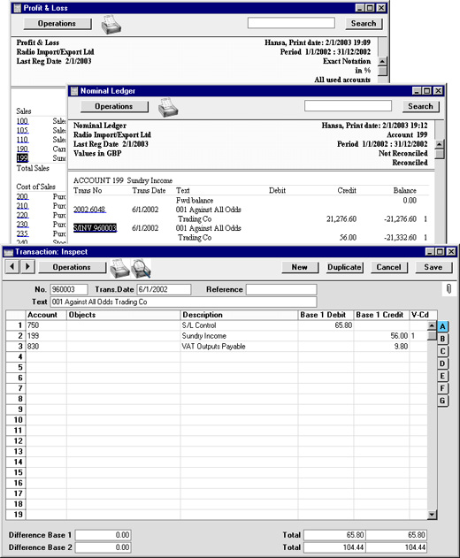Open Operations menu in Nominal Ledger window
Image resolution: width=460 pixels, height=558 pixels.
(114, 106)
